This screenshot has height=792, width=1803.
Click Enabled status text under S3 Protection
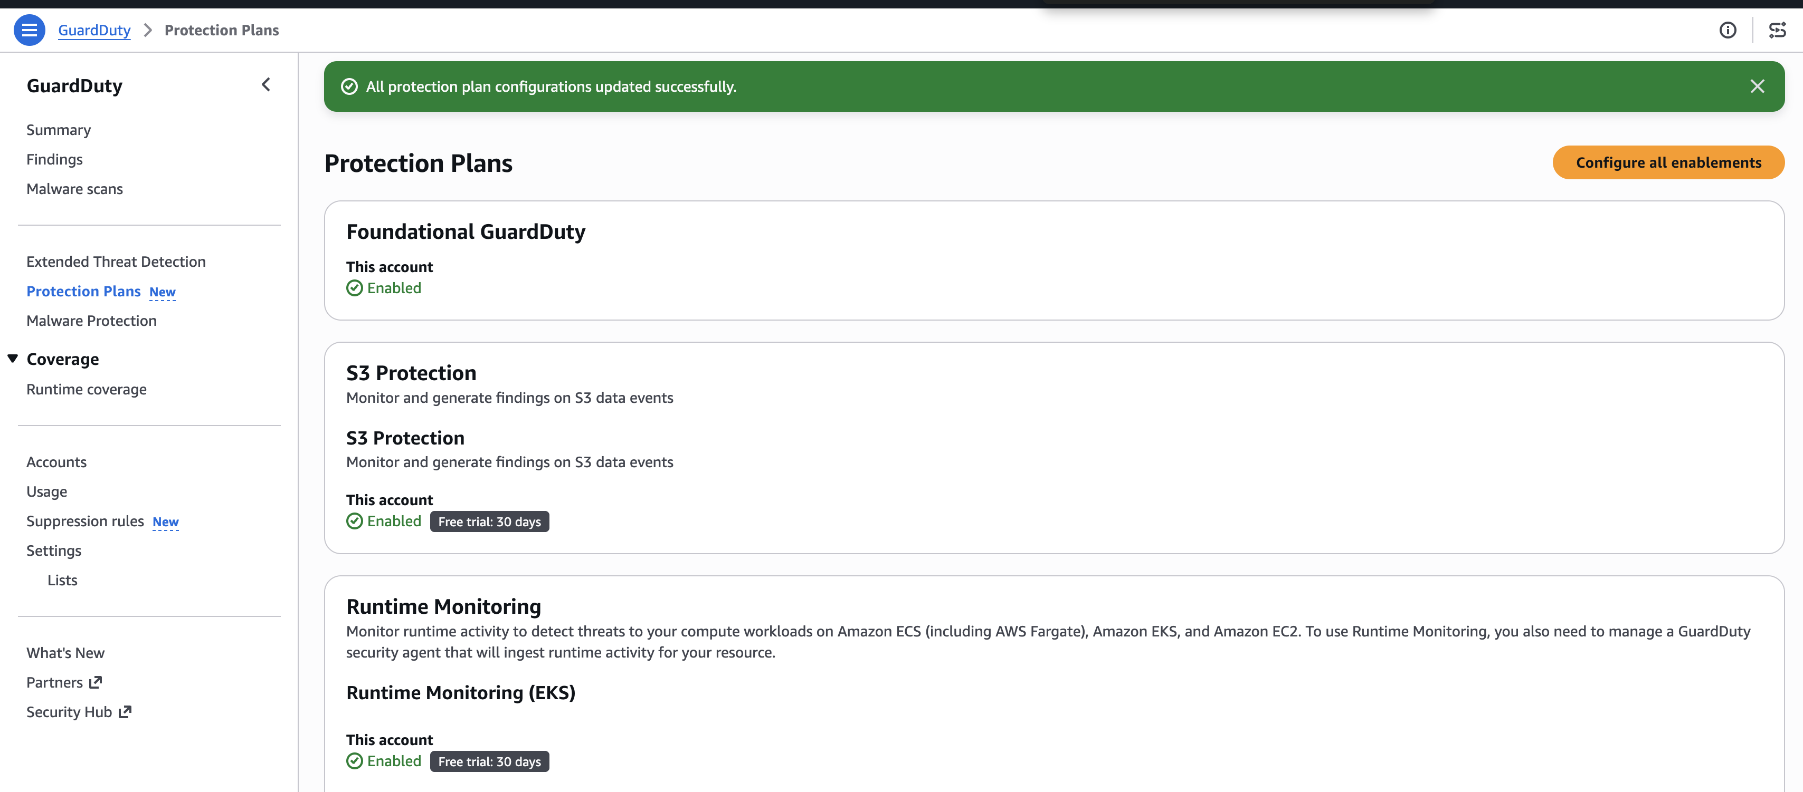(394, 521)
